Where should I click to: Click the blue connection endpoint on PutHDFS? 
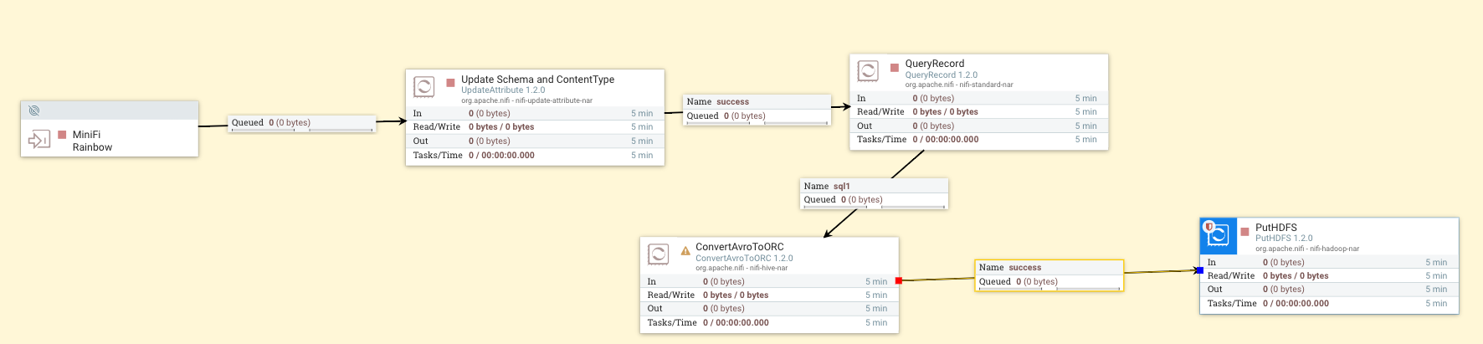pyautogui.click(x=1200, y=270)
